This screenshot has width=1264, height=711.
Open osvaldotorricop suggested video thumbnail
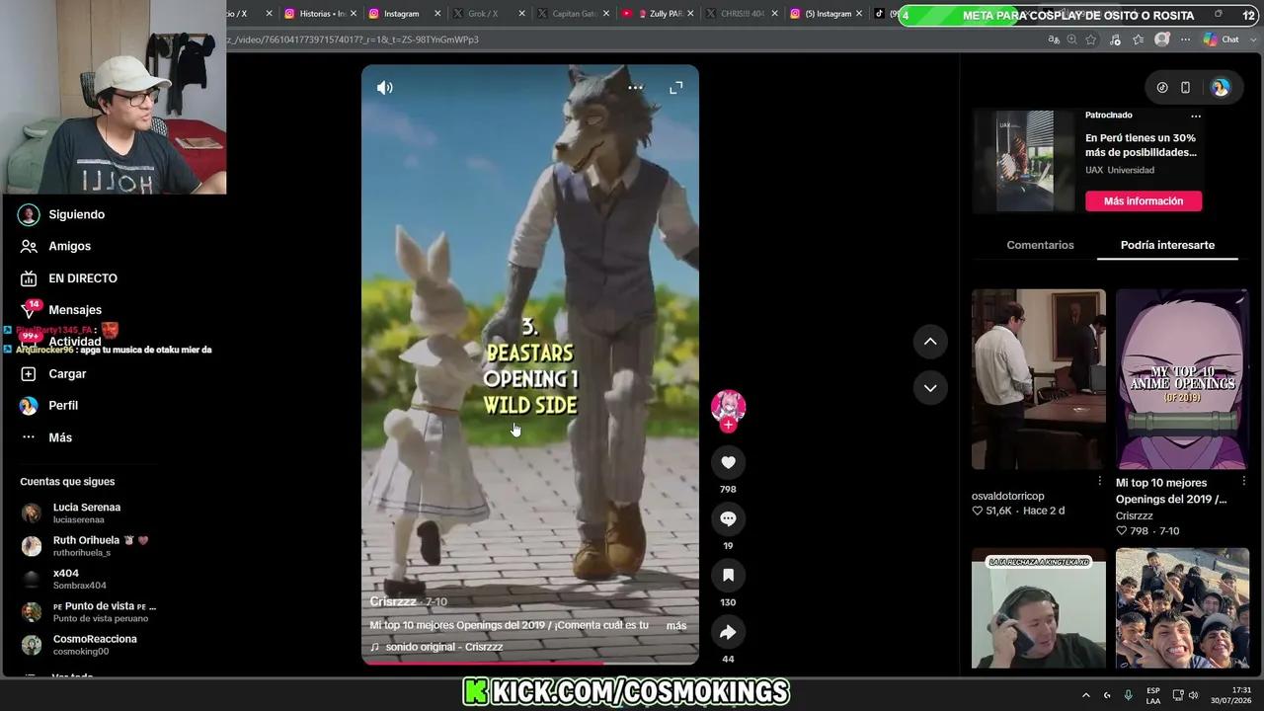point(1039,379)
